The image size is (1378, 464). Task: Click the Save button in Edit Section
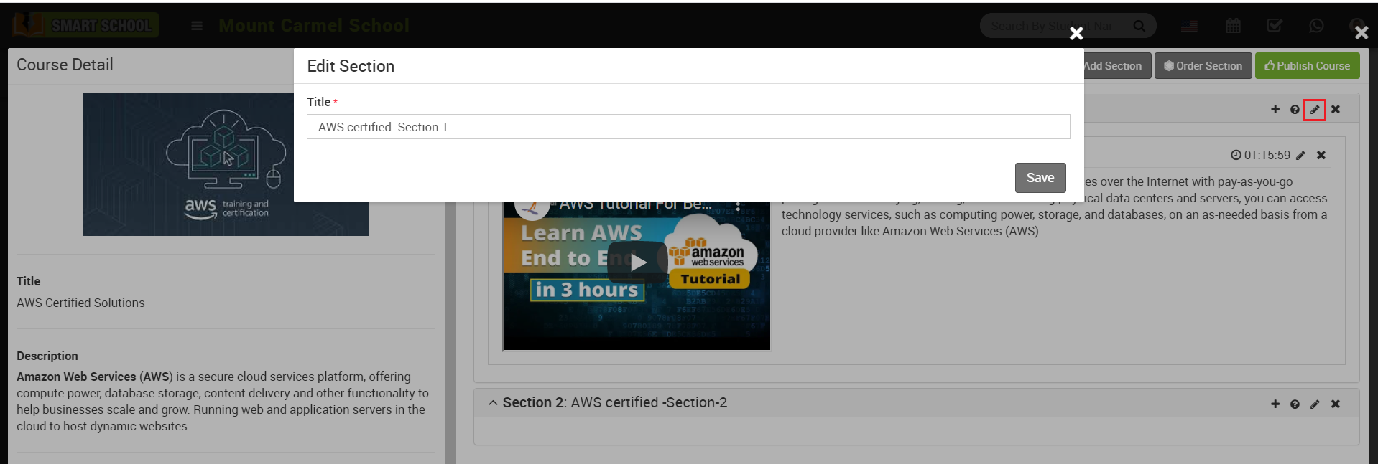1040,178
